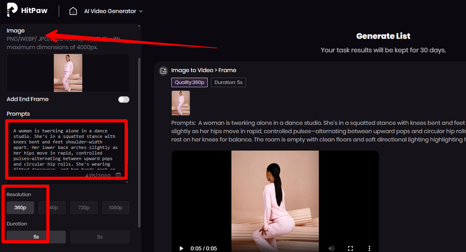Click the Prompts section label

coord(18,114)
